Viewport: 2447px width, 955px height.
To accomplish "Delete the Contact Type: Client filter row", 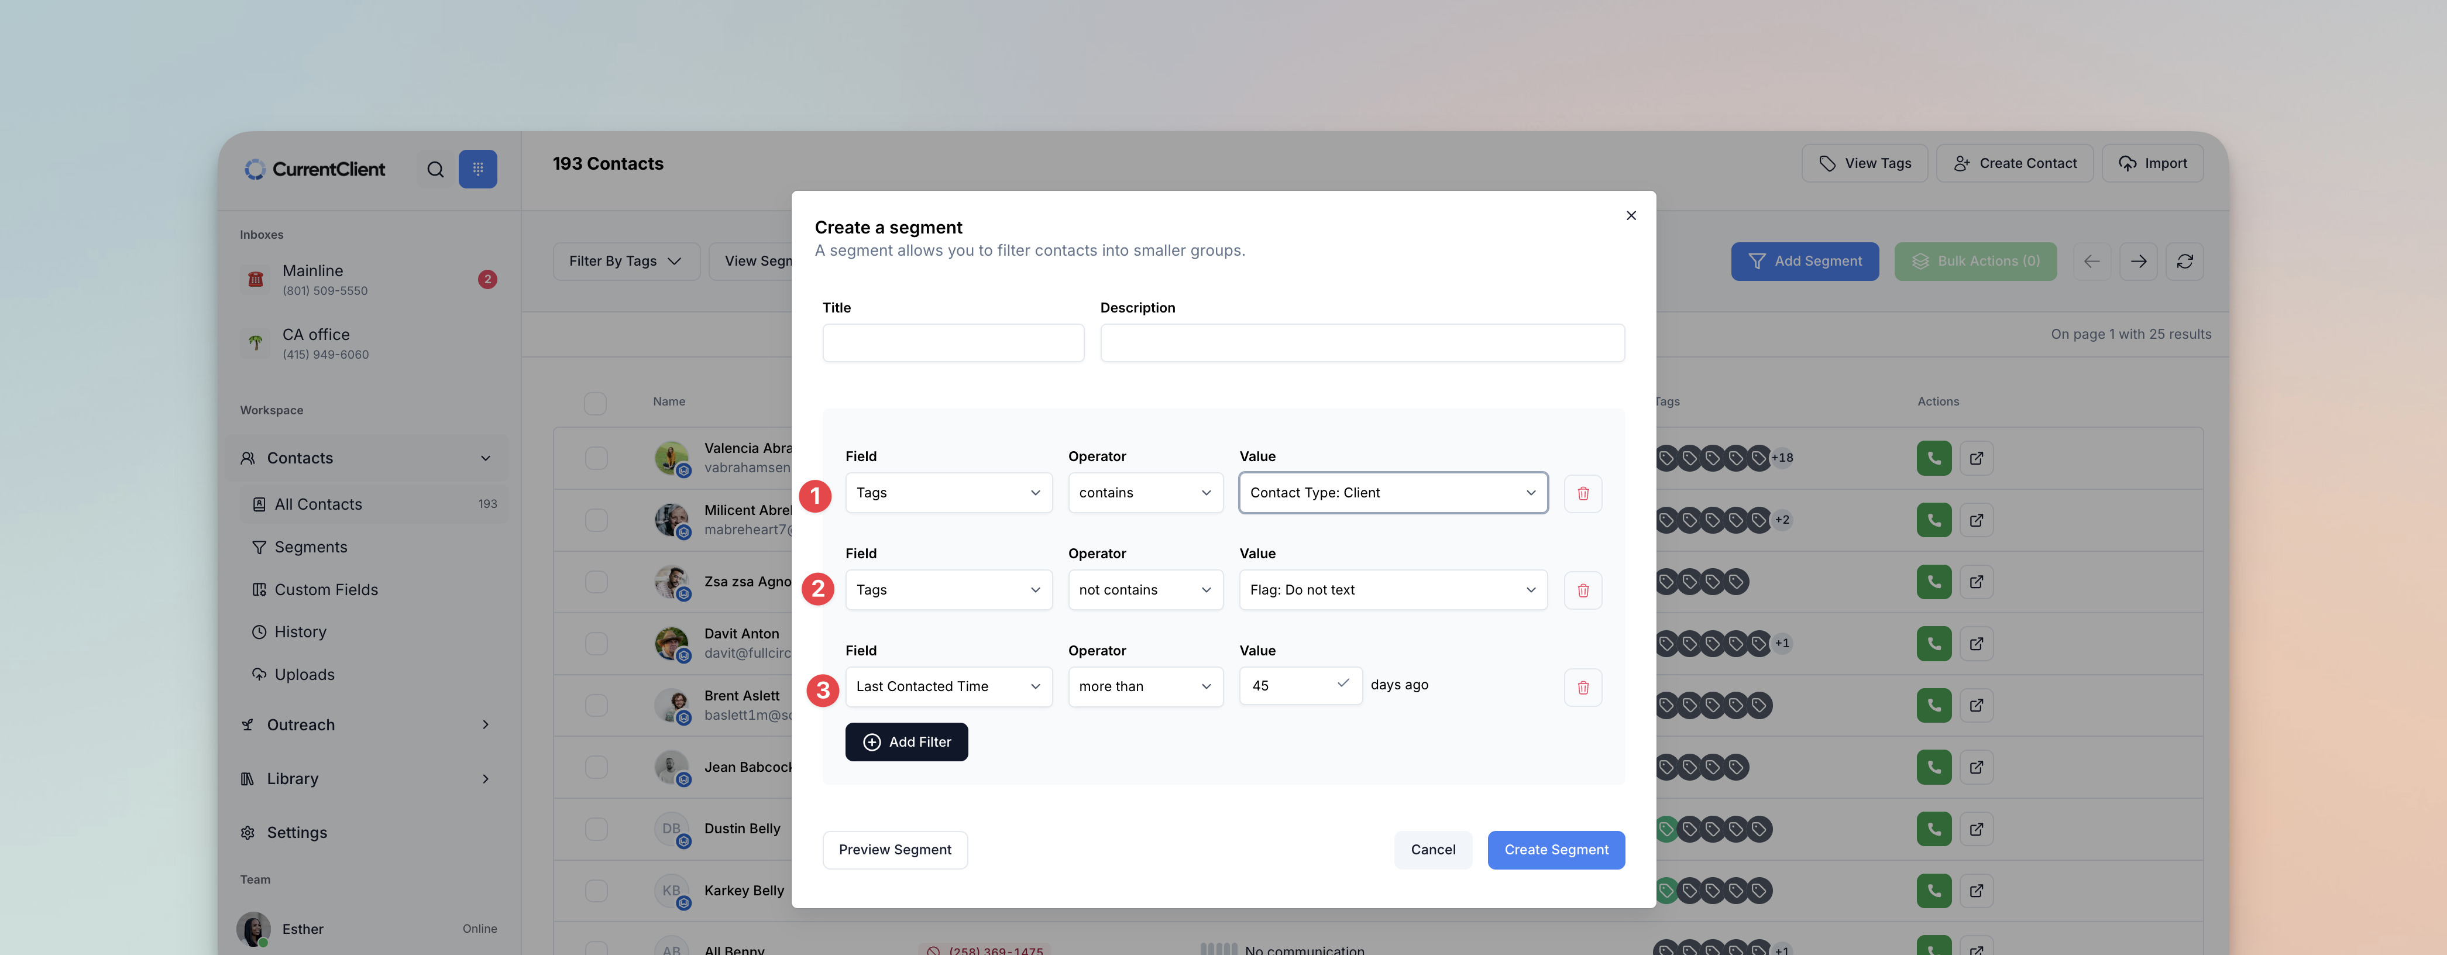I will (1583, 493).
